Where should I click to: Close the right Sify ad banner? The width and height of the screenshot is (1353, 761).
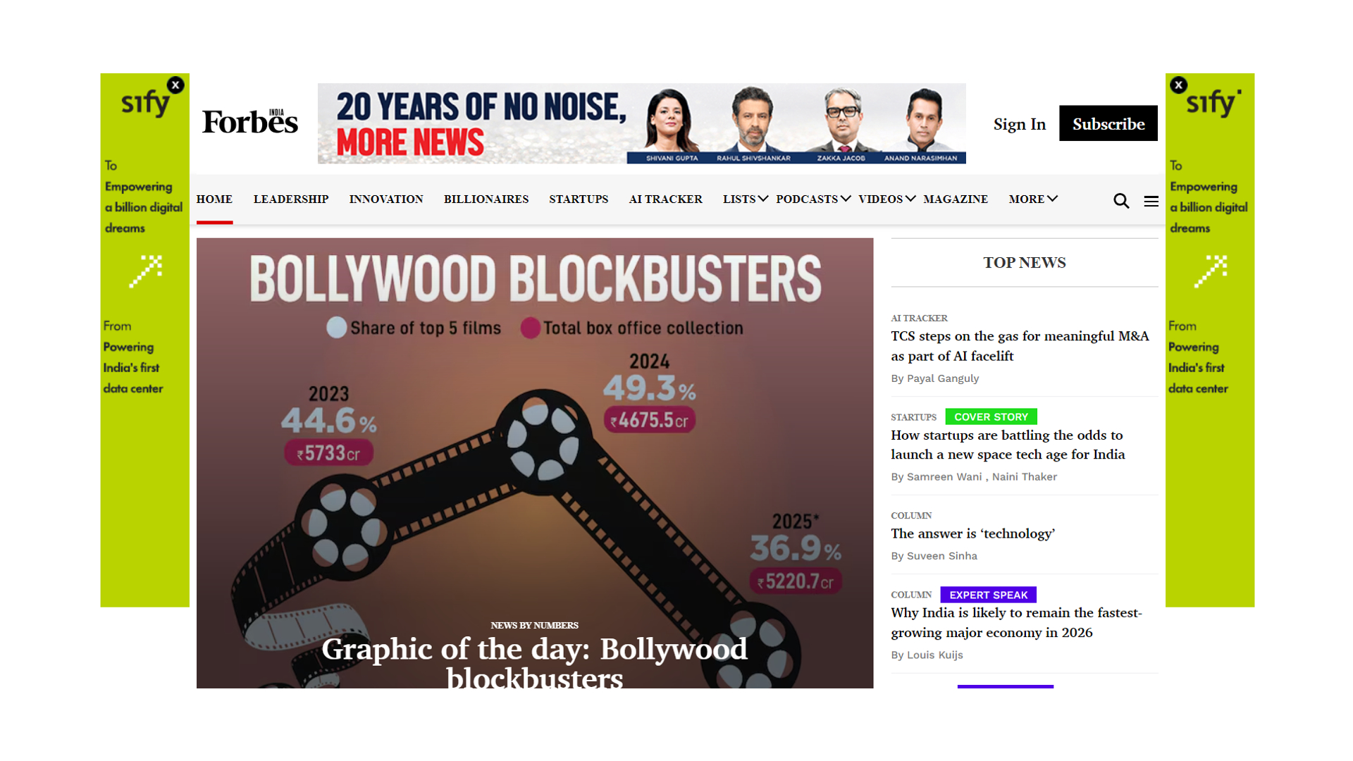point(1178,85)
